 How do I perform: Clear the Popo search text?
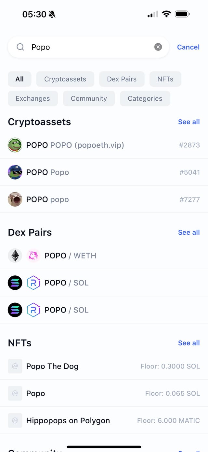(158, 47)
